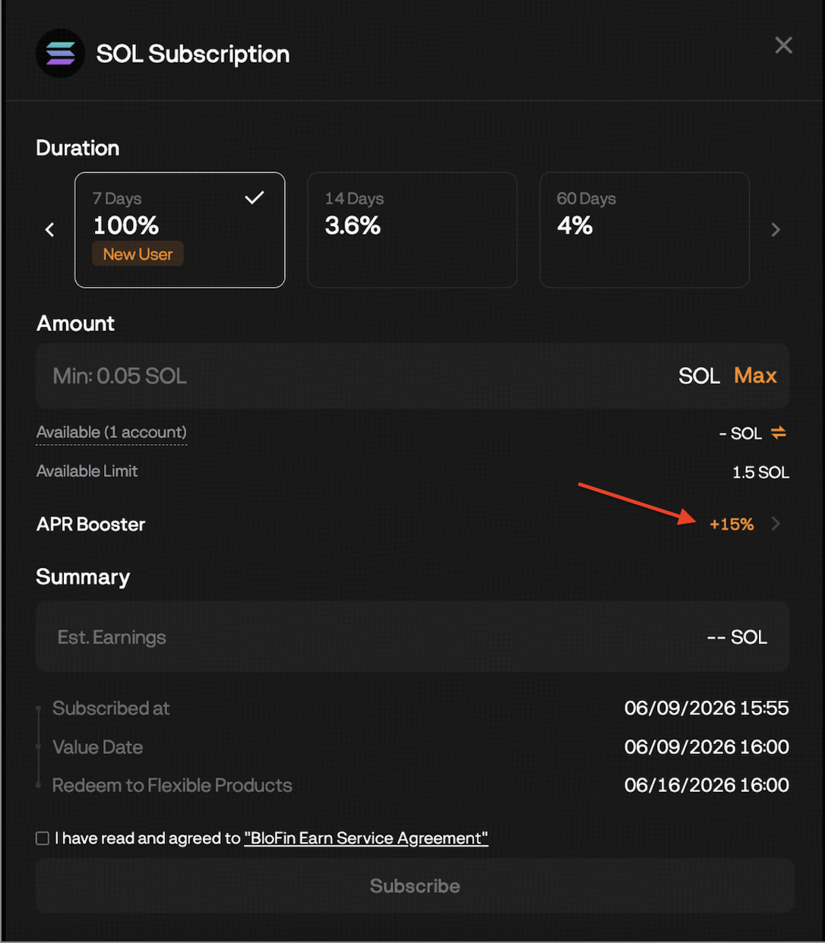Open the APR Booster chevron
The width and height of the screenshot is (825, 943).
(776, 523)
